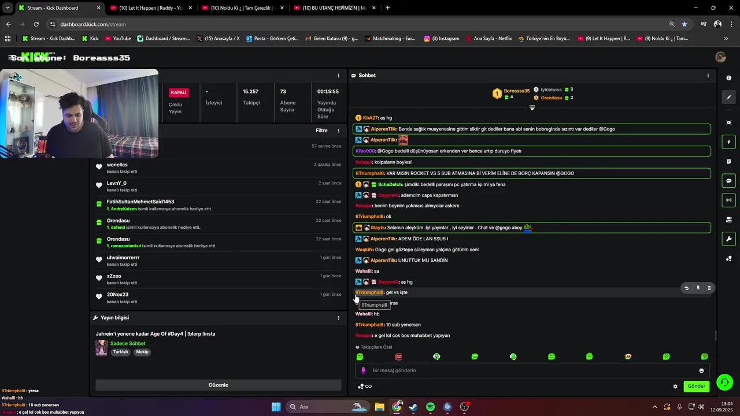This screenshot has height=416, width=740.
Task: Toggle the broadcast signal sidebar panel
Action: (x=728, y=200)
